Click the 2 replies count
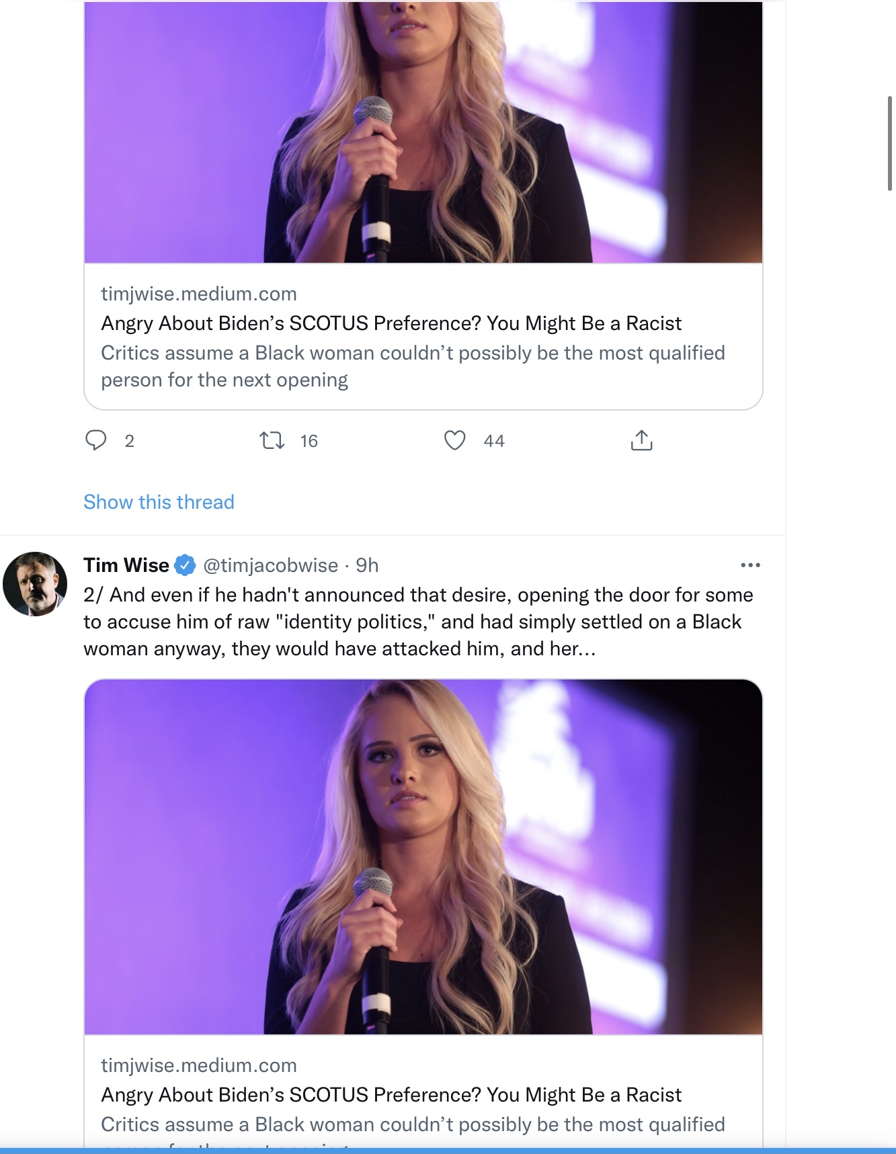The height and width of the screenshot is (1154, 896). tap(130, 441)
